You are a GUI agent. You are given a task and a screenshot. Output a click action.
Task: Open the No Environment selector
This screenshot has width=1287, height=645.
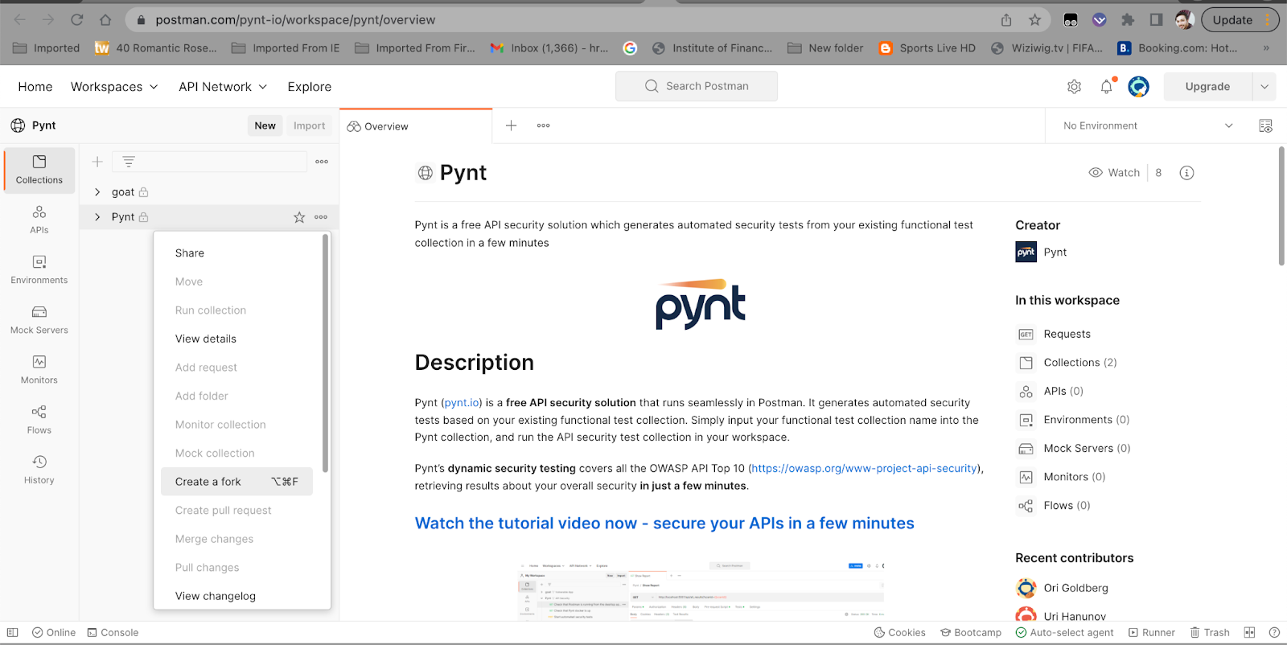[1148, 125]
